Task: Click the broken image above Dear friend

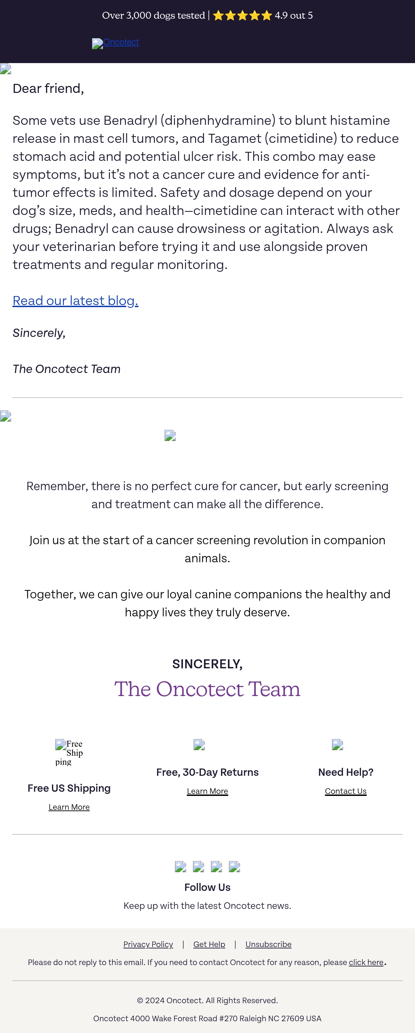Action: coord(6,69)
